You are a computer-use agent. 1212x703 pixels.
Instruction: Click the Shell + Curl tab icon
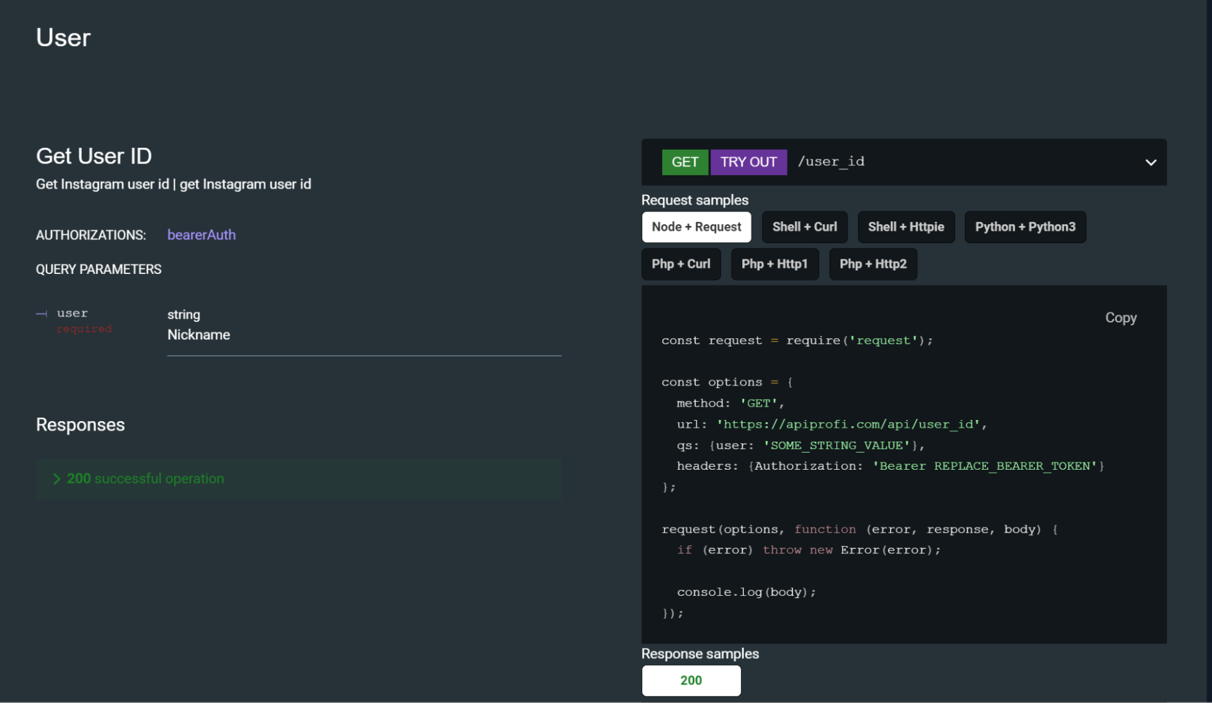point(805,226)
